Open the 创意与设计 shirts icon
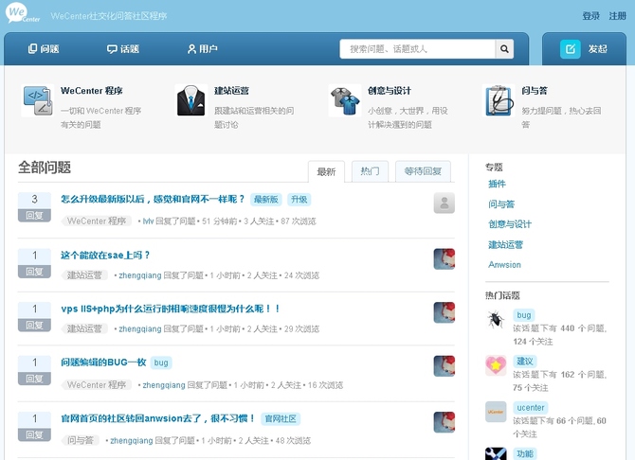The image size is (635, 460). point(345,100)
